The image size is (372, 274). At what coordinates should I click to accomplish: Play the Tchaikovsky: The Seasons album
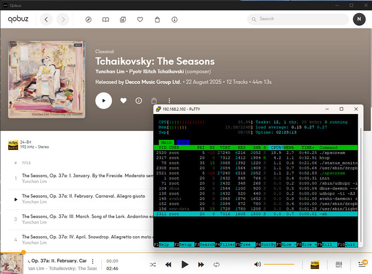[x=104, y=101]
